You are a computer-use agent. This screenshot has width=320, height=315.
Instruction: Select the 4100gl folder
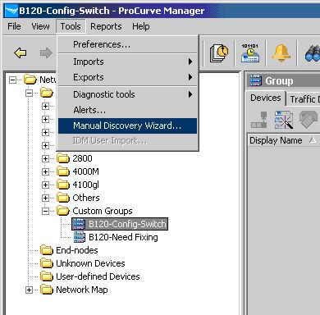(x=85, y=185)
